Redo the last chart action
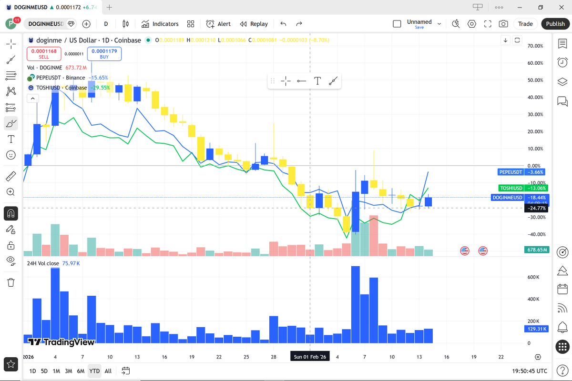Viewport: 572px width, 381px height. click(299, 24)
